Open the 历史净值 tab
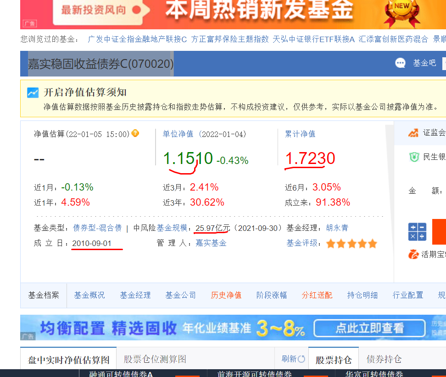446x377 pixels. pos(226,295)
